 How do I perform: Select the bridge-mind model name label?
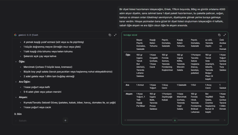pyautogui.click(x=130, y=35)
